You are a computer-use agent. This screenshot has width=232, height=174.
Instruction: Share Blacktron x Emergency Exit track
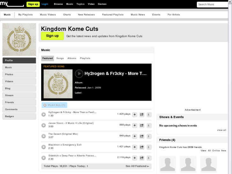tap(142, 147)
